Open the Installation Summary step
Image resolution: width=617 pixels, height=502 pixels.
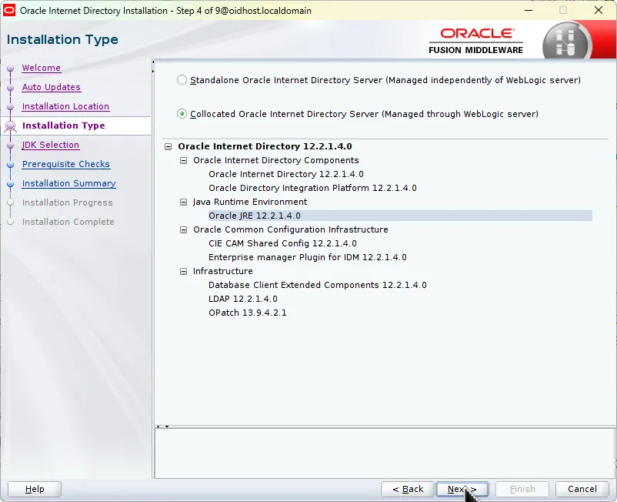click(69, 183)
